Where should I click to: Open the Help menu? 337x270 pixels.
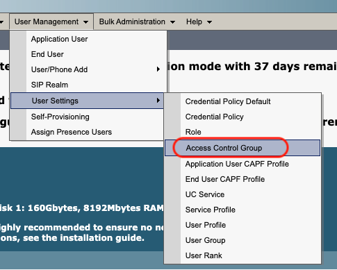(x=199, y=22)
